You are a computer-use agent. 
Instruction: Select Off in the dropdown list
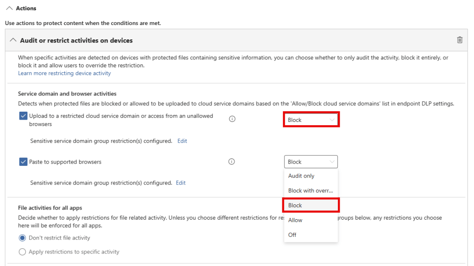[x=292, y=235]
